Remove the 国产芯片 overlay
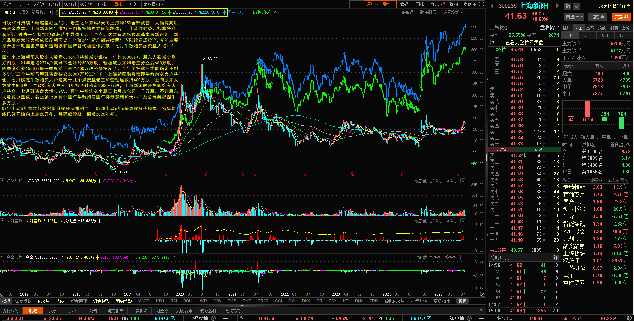Image resolution: width=634 pixels, height=321 pixels. click(x=247, y=12)
